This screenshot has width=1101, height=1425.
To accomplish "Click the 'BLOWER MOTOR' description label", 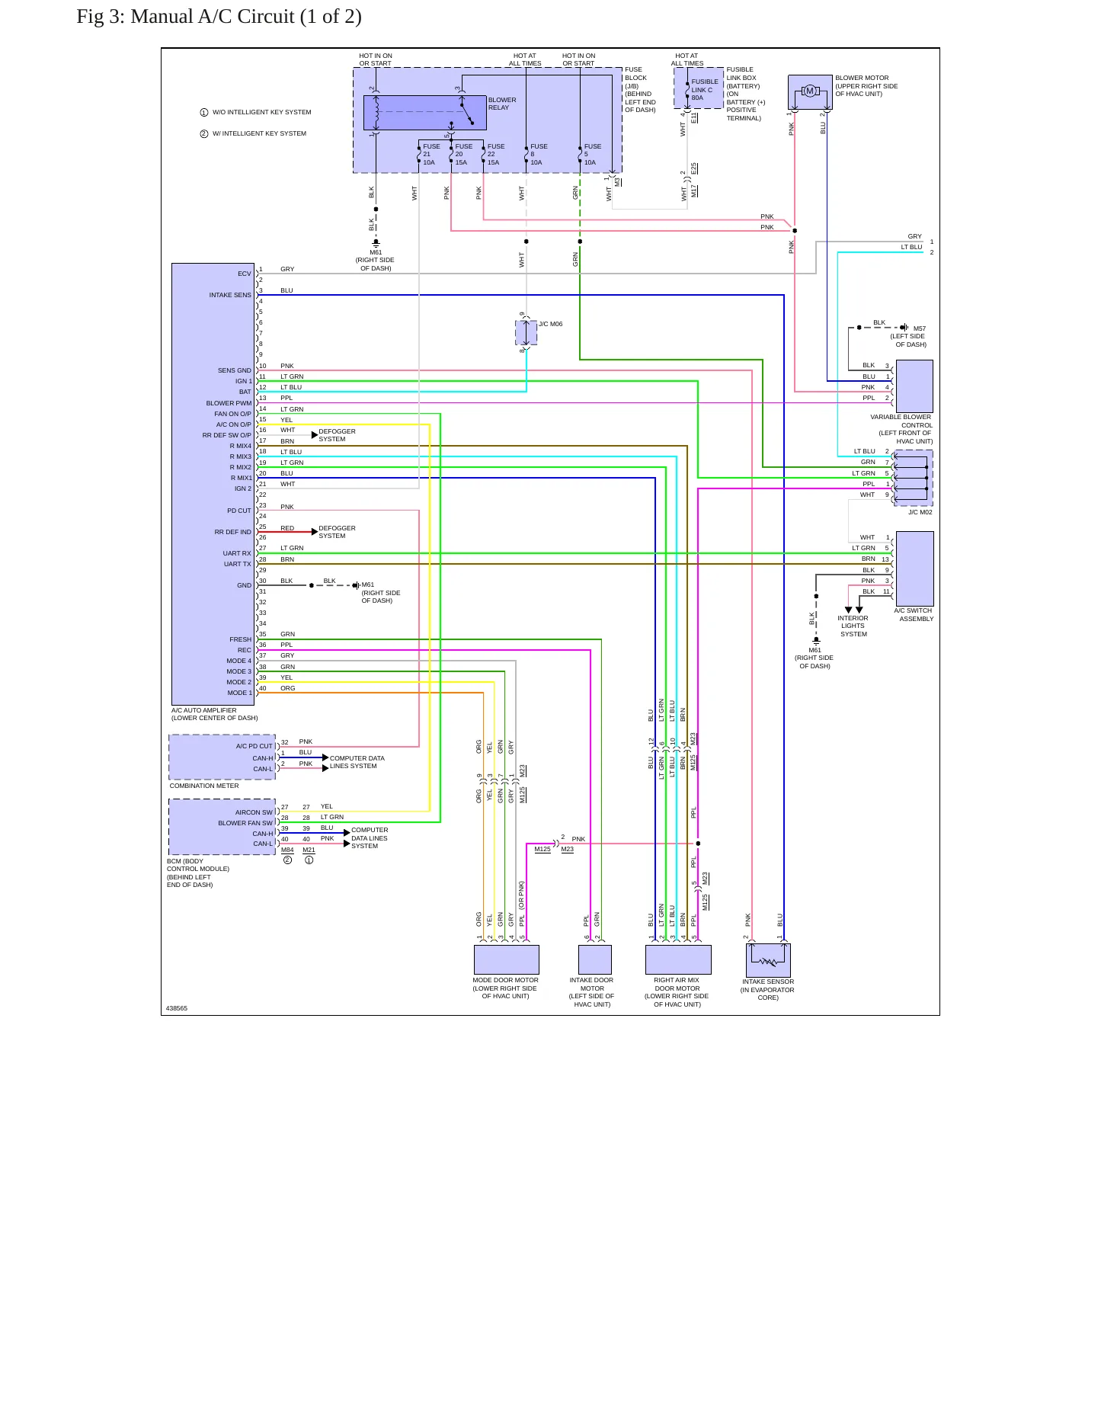I will (866, 86).
